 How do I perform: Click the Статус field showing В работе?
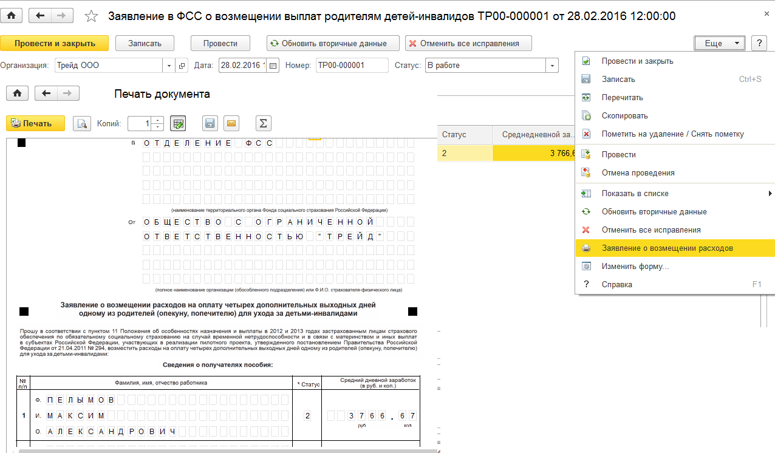485,66
